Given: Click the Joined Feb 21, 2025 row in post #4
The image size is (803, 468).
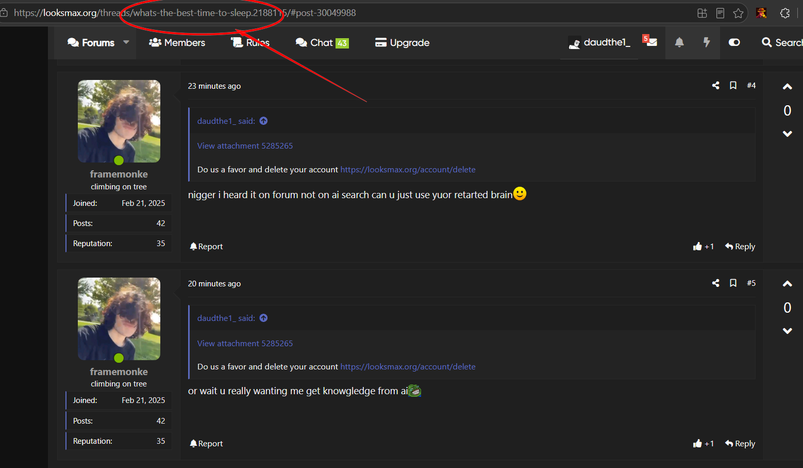Looking at the screenshot, I should 119,203.
